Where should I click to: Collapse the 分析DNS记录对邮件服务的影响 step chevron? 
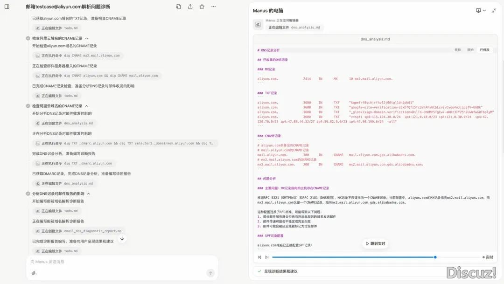click(88, 194)
